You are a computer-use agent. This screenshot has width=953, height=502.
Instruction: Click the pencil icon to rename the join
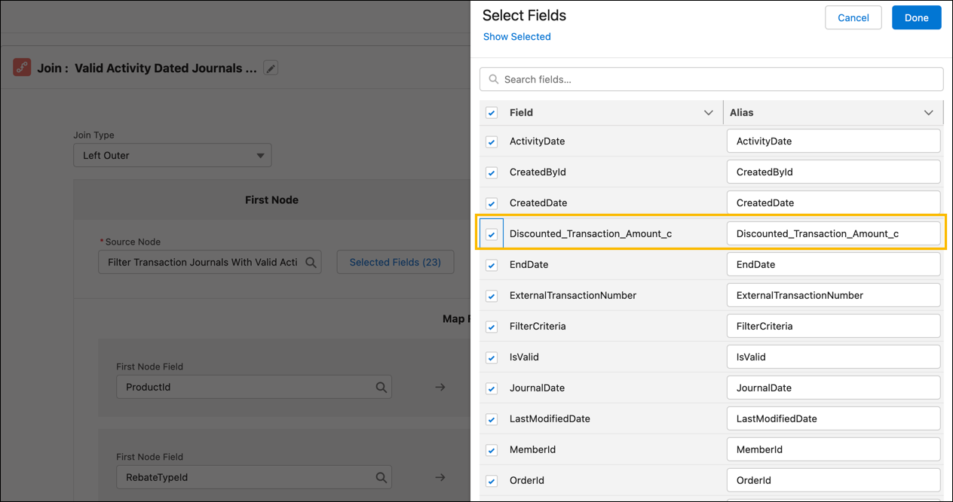271,67
